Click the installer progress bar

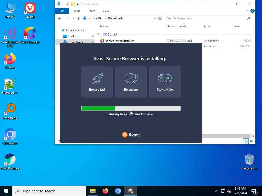pyautogui.click(x=131, y=108)
